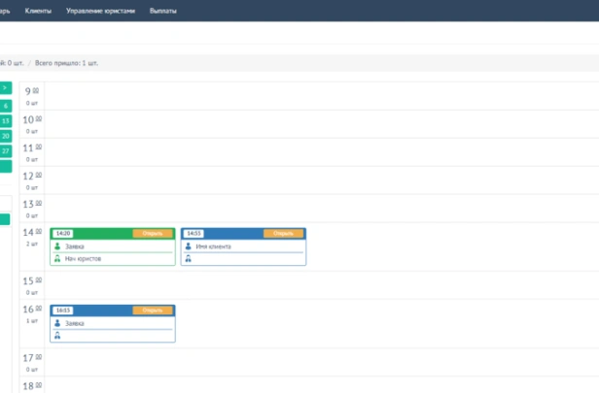The image size is (599, 393).
Task: Click the 14:20 time badge
Action: [63, 233]
